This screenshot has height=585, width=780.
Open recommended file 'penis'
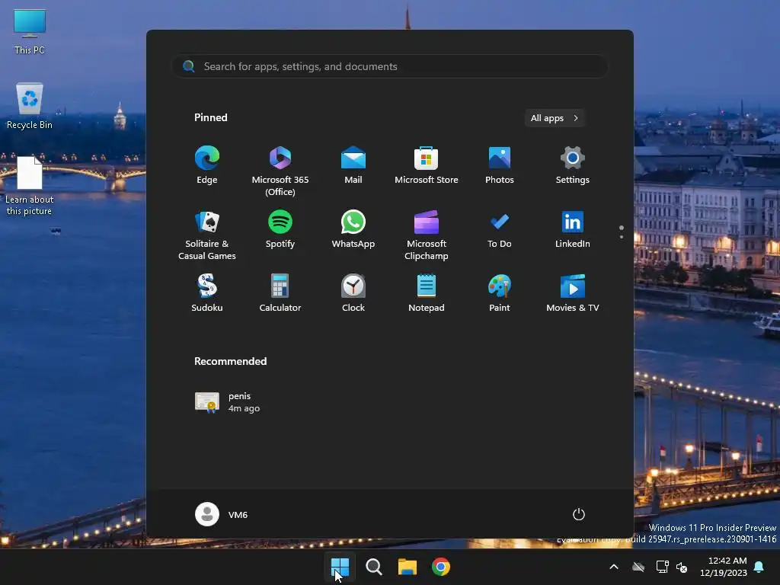(228, 402)
